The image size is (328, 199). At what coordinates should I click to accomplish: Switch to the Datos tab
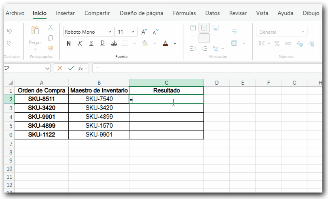212,13
